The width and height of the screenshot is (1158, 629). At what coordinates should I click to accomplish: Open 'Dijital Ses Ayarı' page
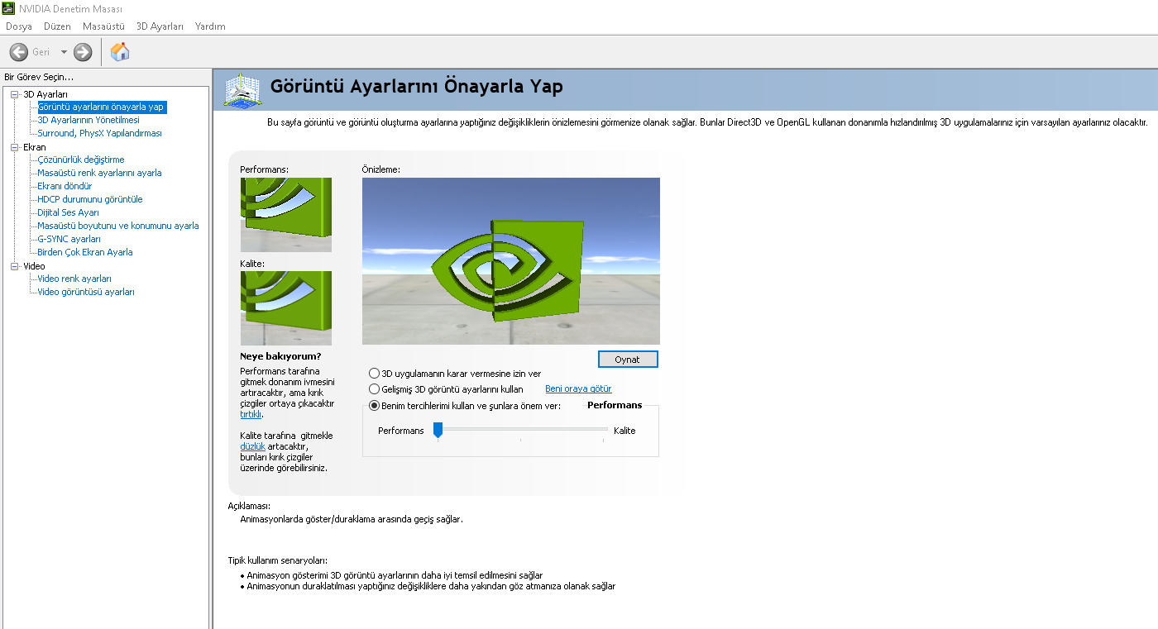(68, 212)
